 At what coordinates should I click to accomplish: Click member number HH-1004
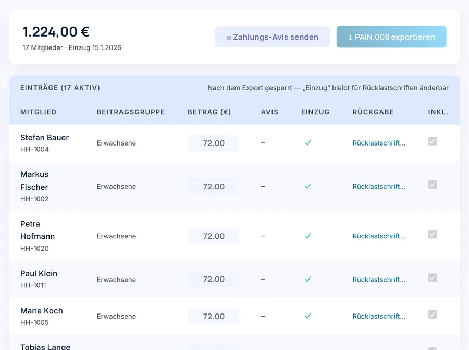[34, 149]
